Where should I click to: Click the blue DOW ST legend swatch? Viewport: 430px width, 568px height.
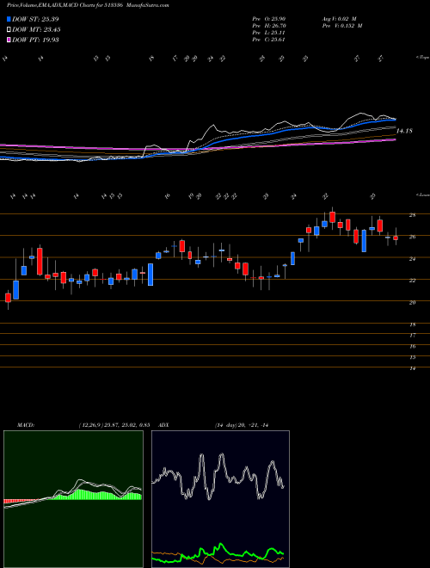tap(9, 19)
